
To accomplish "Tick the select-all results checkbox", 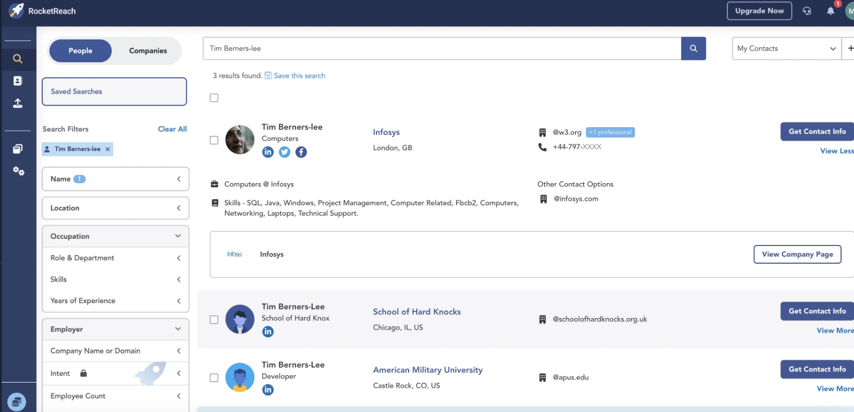I will click(x=214, y=98).
